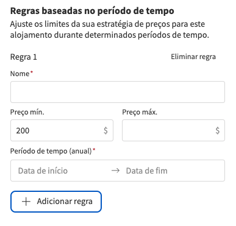
Task: Open the Data de fim date picker
Action: click(147, 171)
